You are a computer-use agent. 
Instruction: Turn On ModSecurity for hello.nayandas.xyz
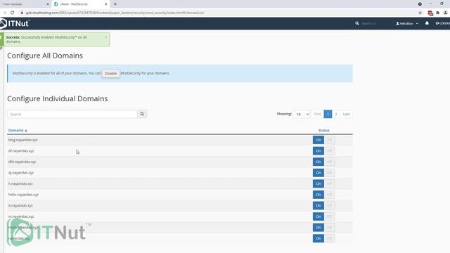[319, 195]
